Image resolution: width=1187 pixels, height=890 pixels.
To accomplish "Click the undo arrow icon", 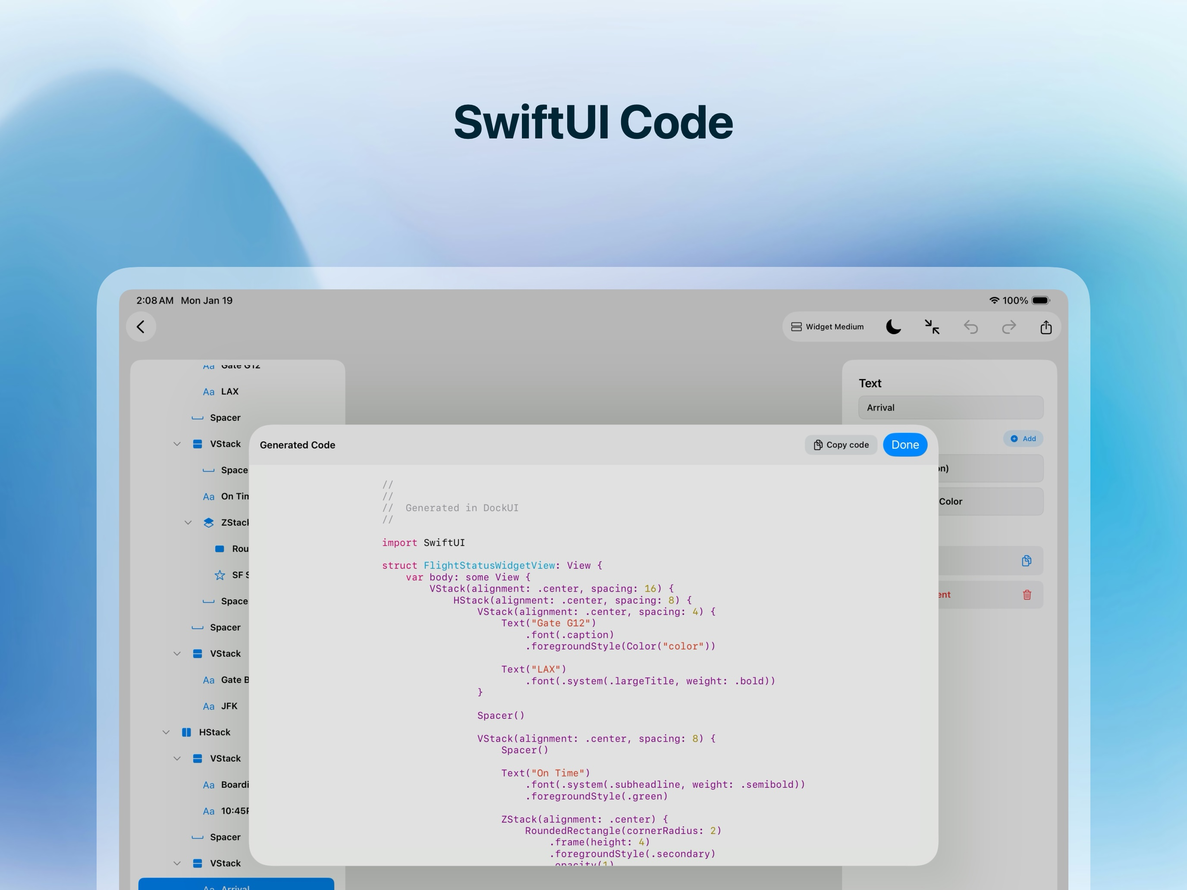I will (970, 327).
